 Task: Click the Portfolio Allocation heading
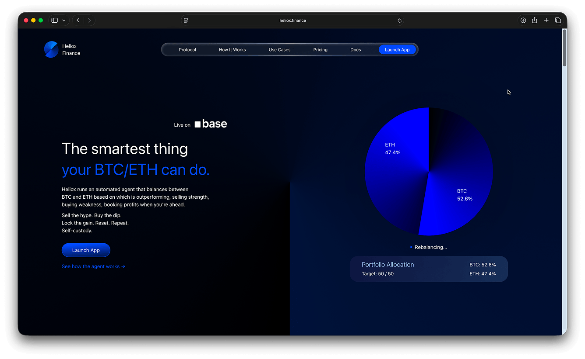tap(388, 265)
